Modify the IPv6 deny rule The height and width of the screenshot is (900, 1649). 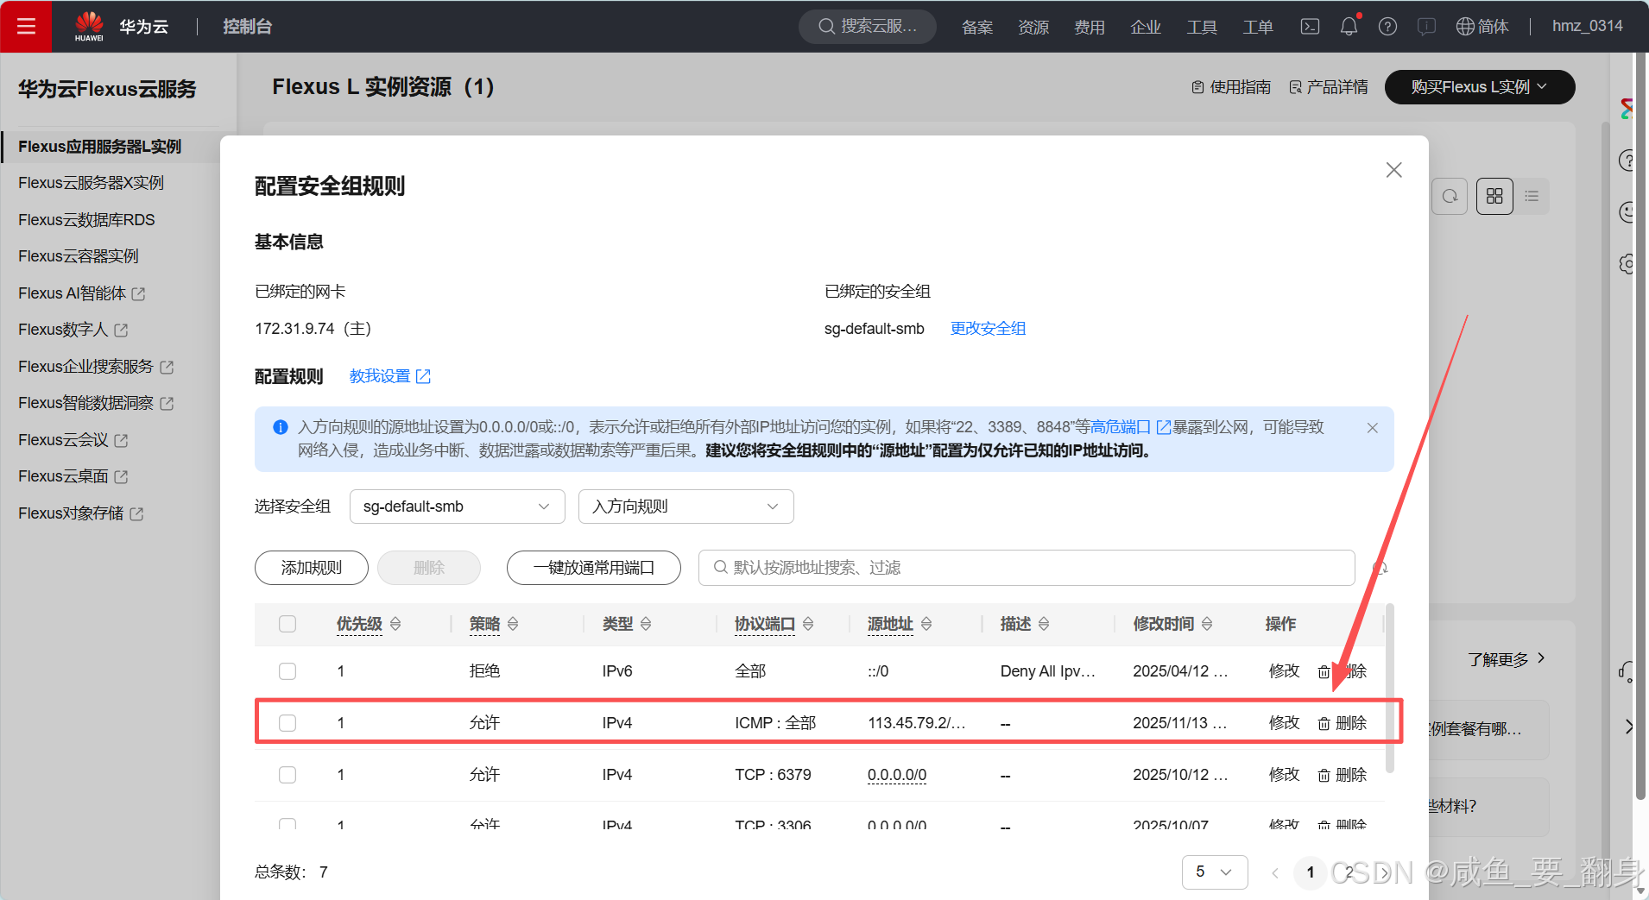[1284, 671]
